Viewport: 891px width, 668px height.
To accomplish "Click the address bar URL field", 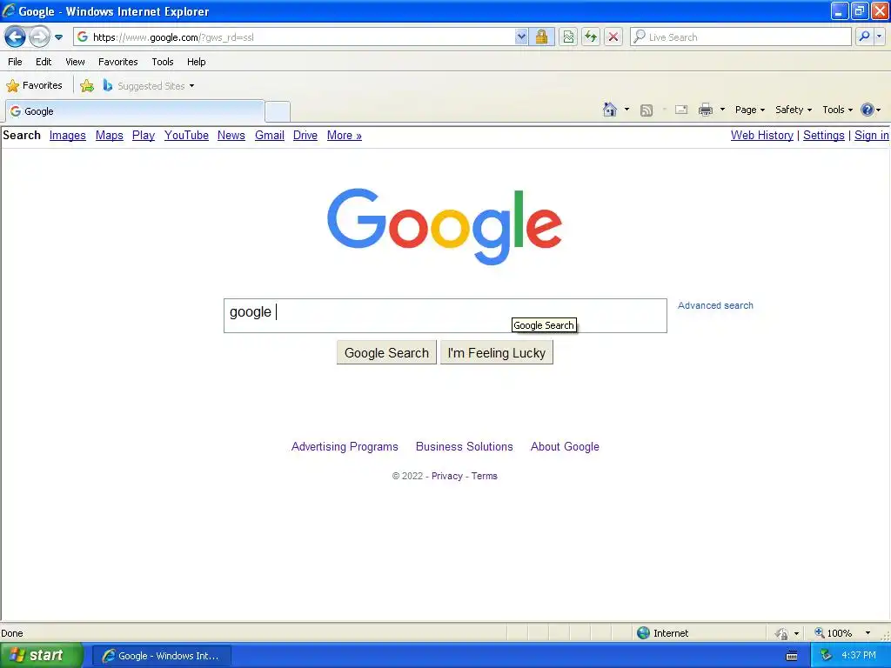I will (294, 37).
